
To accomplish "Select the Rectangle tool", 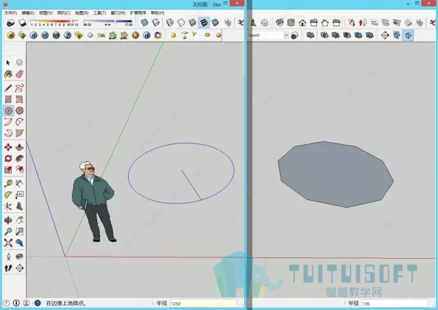I will pyautogui.click(x=8, y=100).
